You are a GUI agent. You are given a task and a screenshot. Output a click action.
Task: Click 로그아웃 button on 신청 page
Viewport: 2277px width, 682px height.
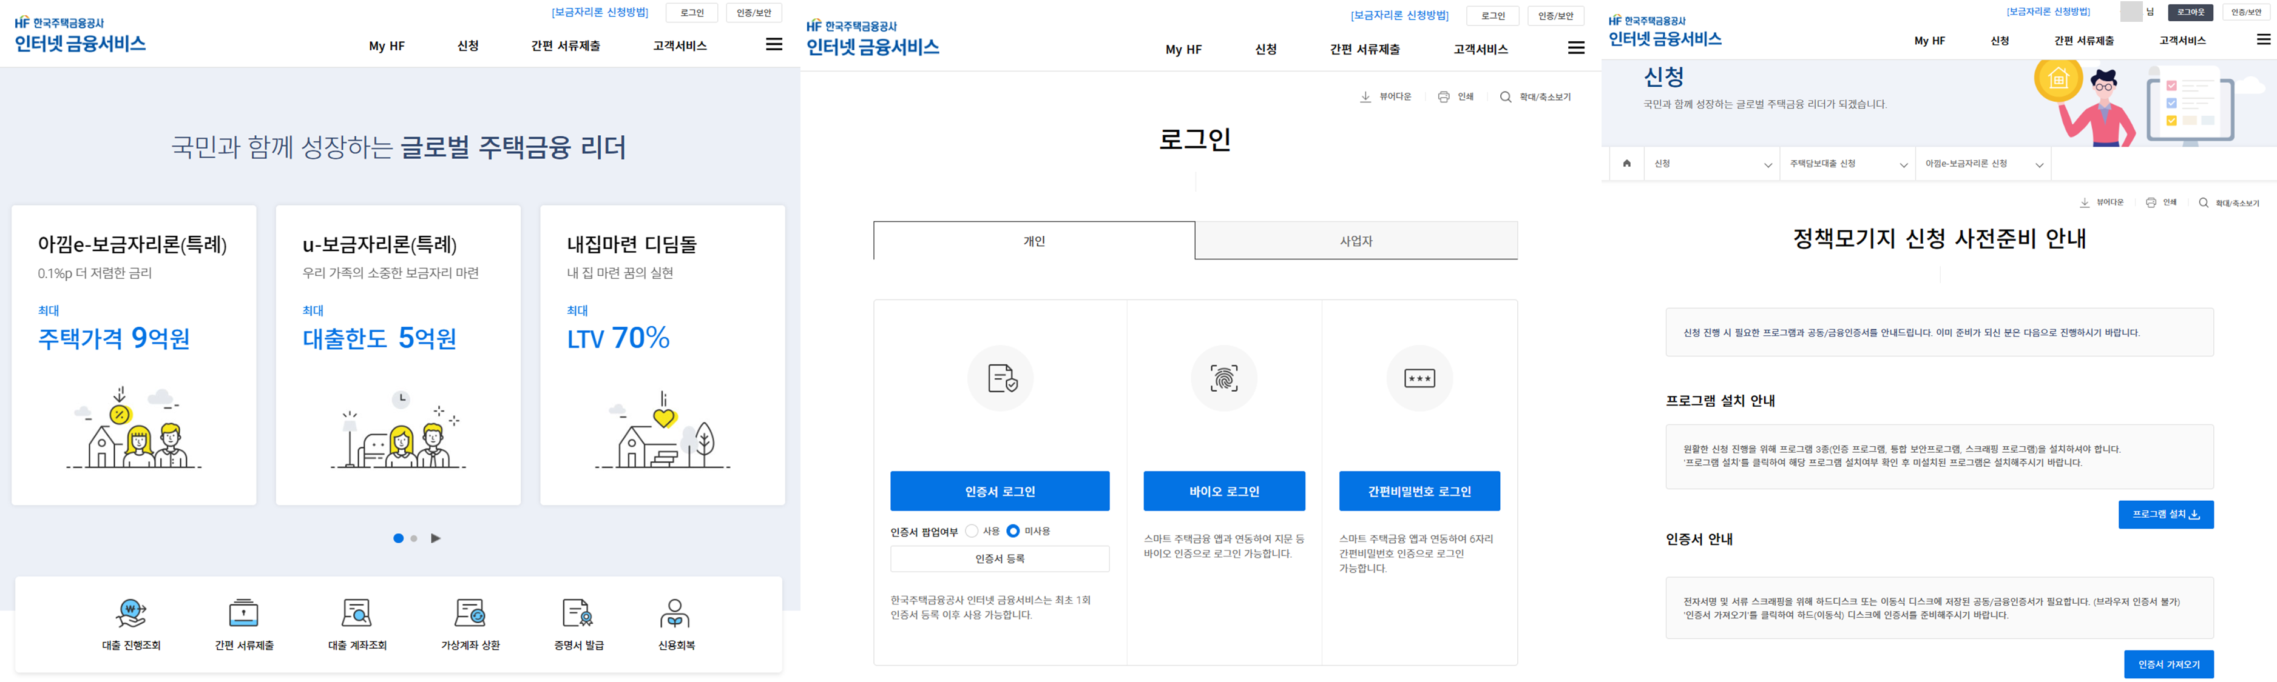(2190, 12)
